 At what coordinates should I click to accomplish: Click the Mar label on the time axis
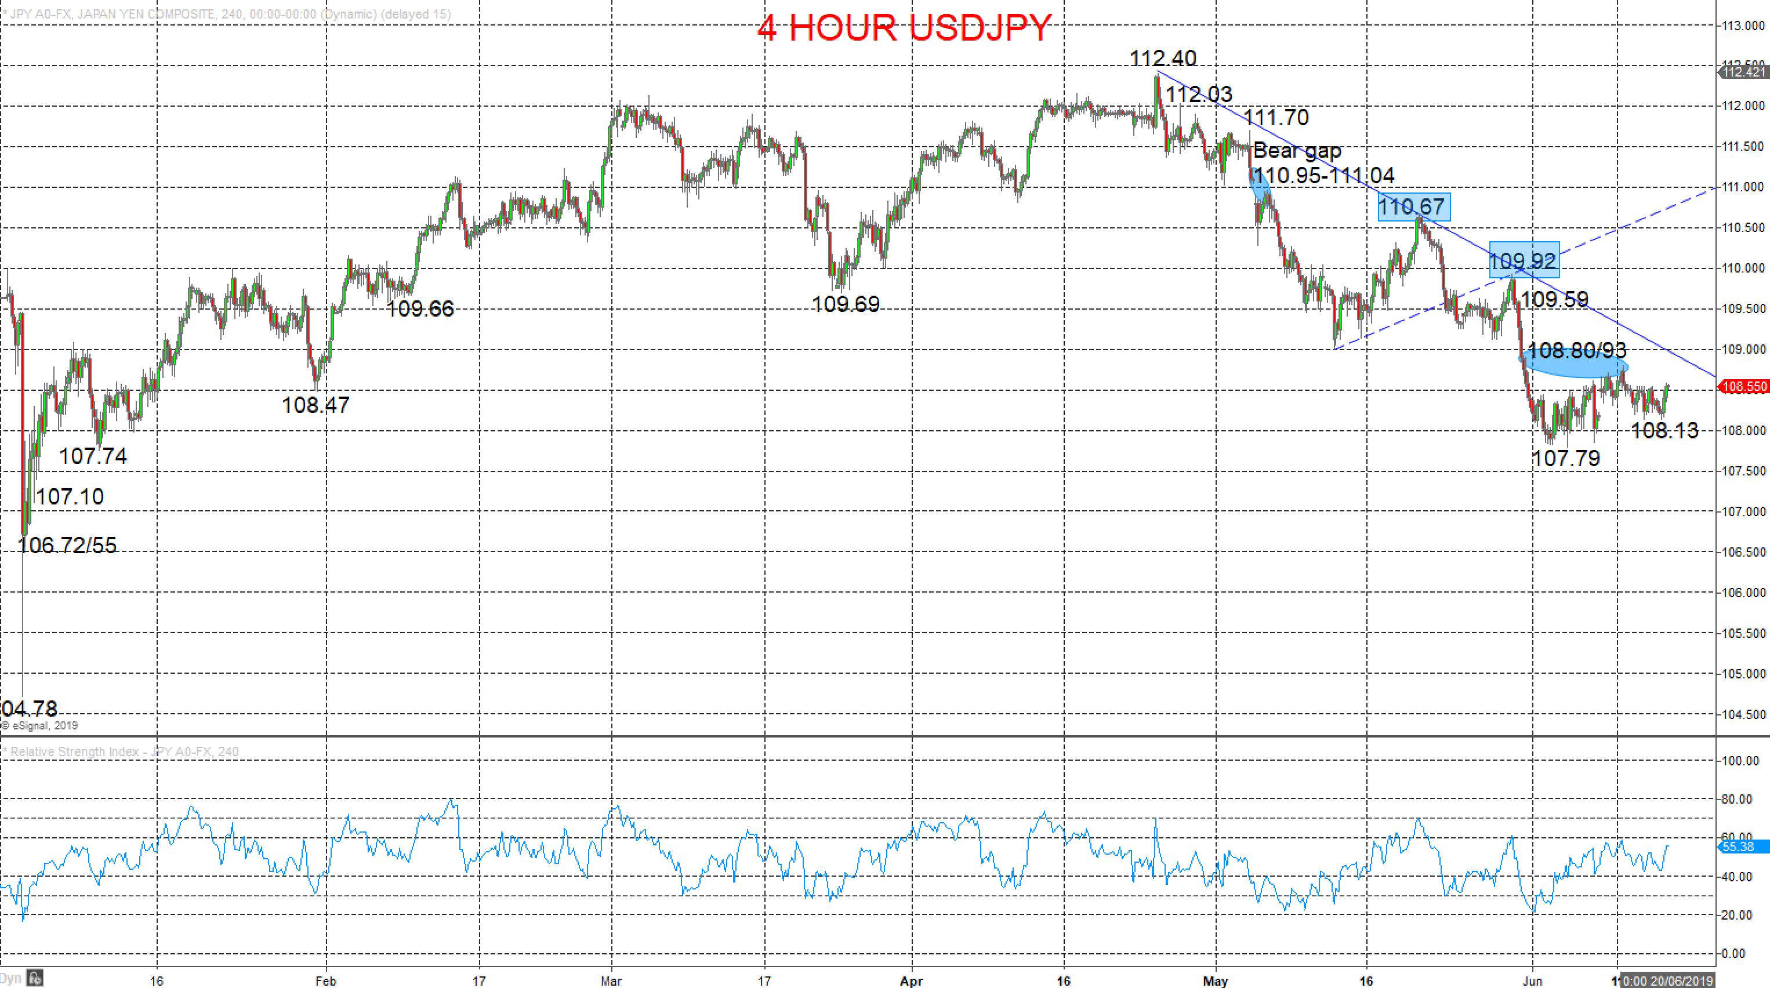click(x=611, y=981)
